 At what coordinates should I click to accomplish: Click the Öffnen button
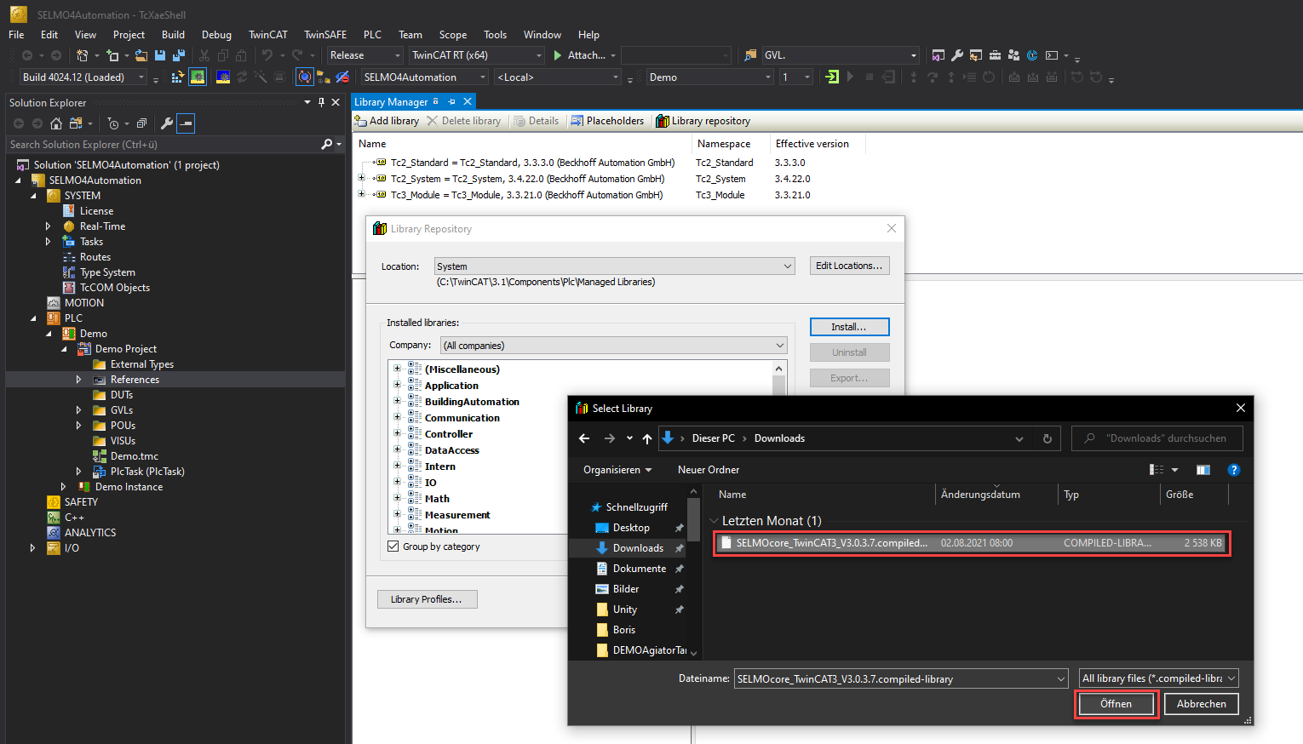tap(1116, 704)
